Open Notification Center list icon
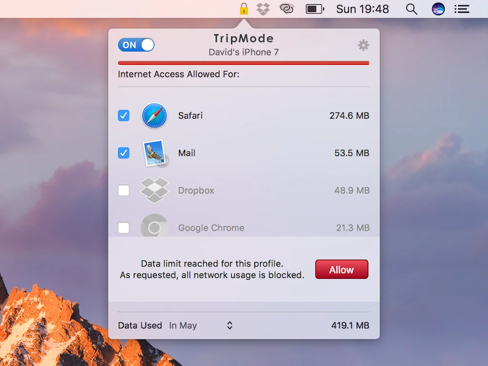This screenshot has width=488, height=366. pos(461,9)
